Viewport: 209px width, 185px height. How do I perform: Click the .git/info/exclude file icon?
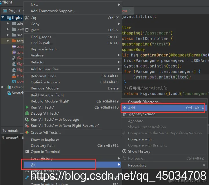(x=124, y=114)
